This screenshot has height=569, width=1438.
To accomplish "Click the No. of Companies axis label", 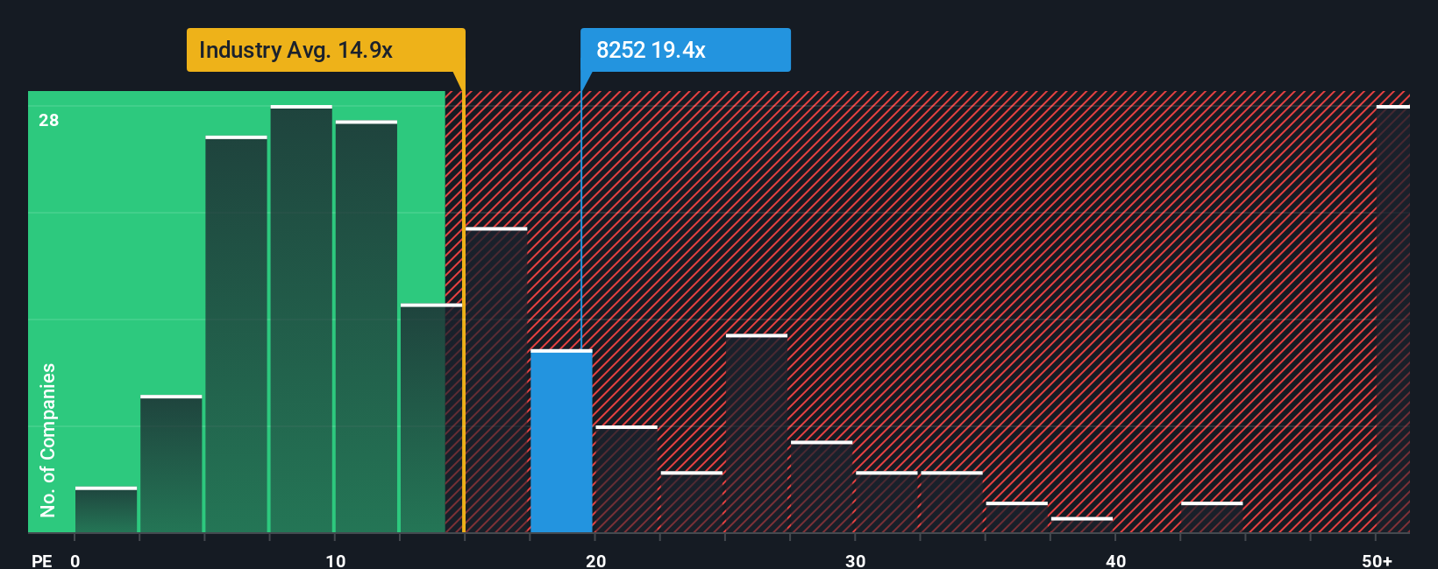I will click(48, 439).
